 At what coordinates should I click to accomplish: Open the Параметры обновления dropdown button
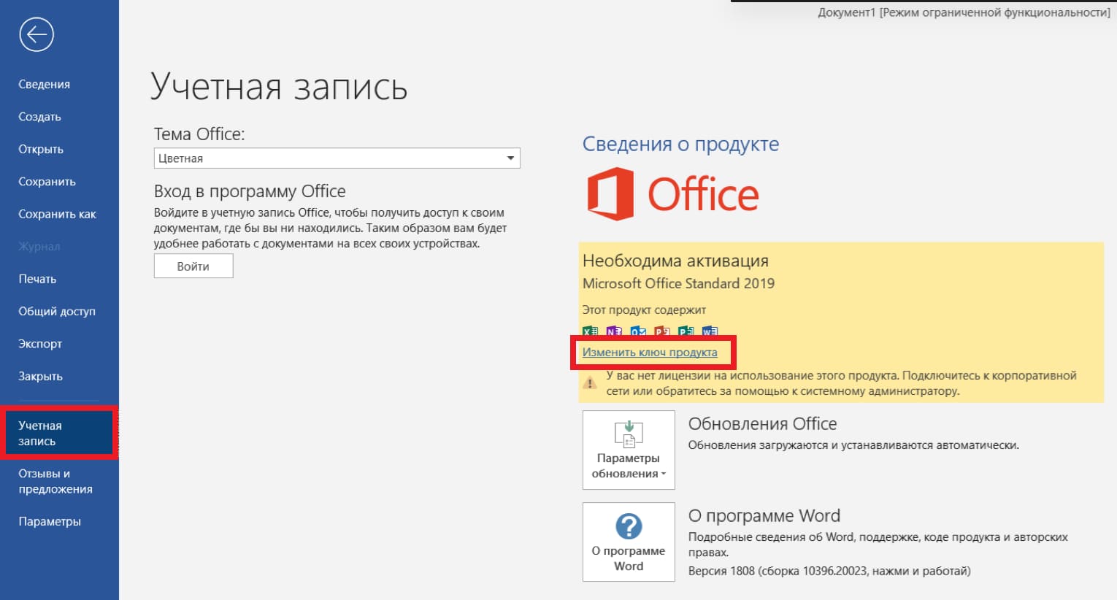coord(629,450)
